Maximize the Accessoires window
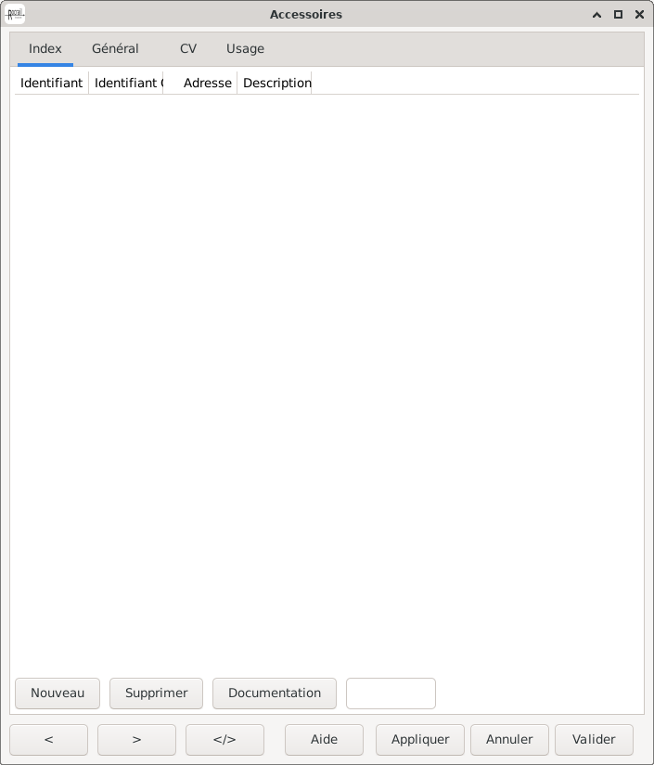The width and height of the screenshot is (654, 765). pos(618,15)
